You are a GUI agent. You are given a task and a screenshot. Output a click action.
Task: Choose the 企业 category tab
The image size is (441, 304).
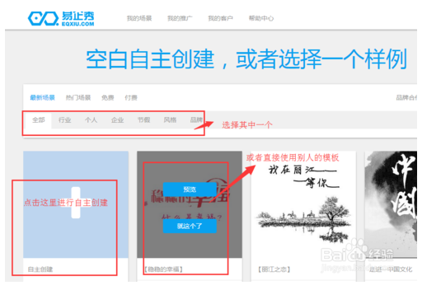click(118, 120)
